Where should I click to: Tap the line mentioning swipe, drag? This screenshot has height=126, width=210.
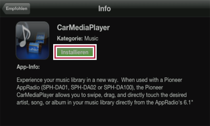click(102, 95)
